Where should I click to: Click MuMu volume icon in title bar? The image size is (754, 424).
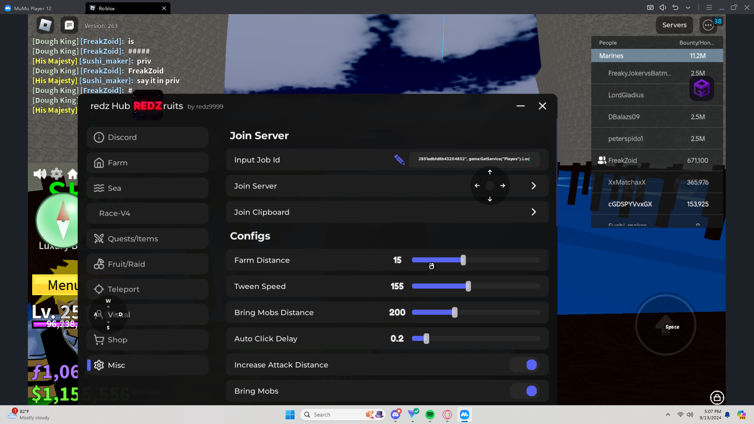663,7
